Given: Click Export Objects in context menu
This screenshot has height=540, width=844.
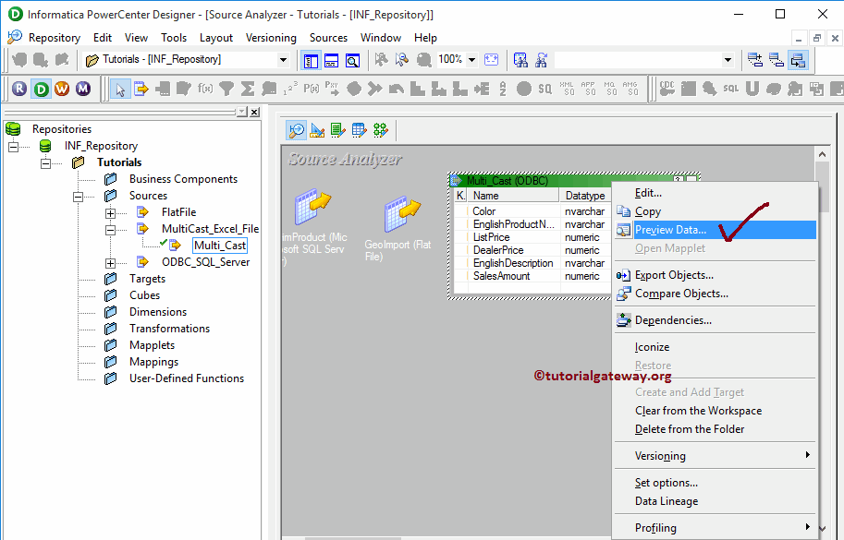Looking at the screenshot, I should coord(674,275).
